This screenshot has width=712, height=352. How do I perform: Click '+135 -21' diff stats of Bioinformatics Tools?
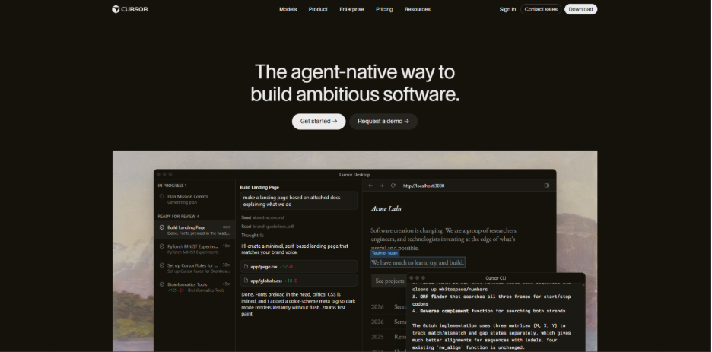coord(176,290)
